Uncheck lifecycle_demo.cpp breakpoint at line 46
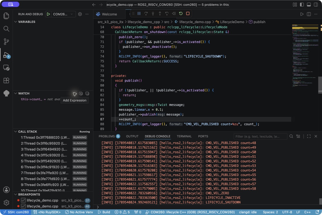This screenshot has height=215, width=322. click(x=23, y=206)
